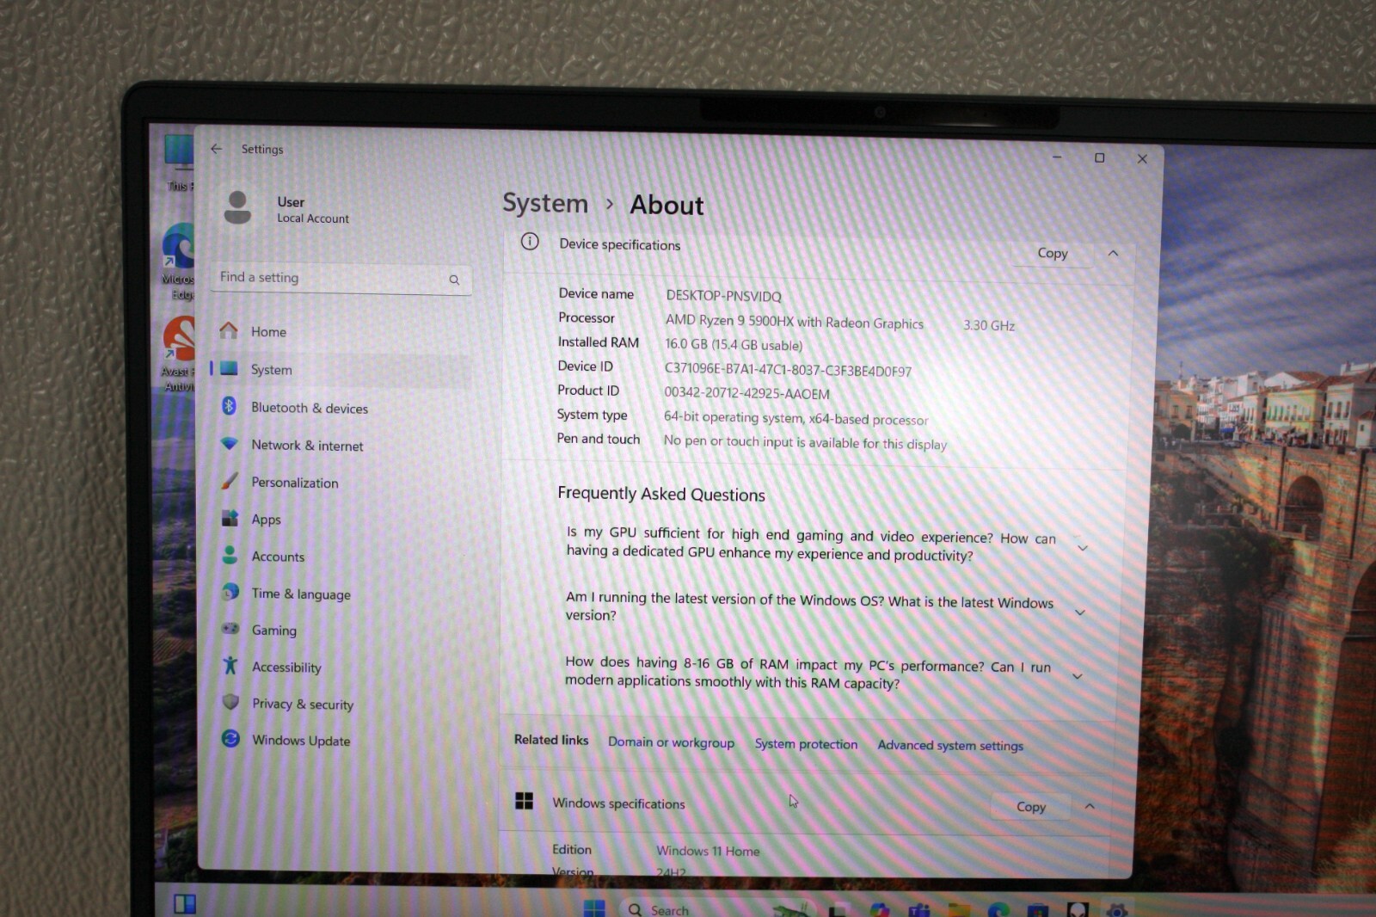Click the Windows specifications logo icon
This screenshot has height=917, width=1376.
(x=524, y=801)
